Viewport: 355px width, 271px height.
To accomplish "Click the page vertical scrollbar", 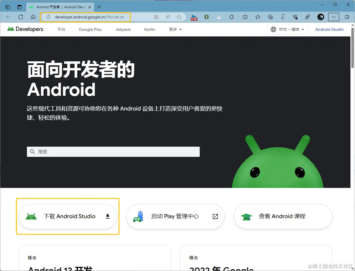I will (x=352, y=48).
